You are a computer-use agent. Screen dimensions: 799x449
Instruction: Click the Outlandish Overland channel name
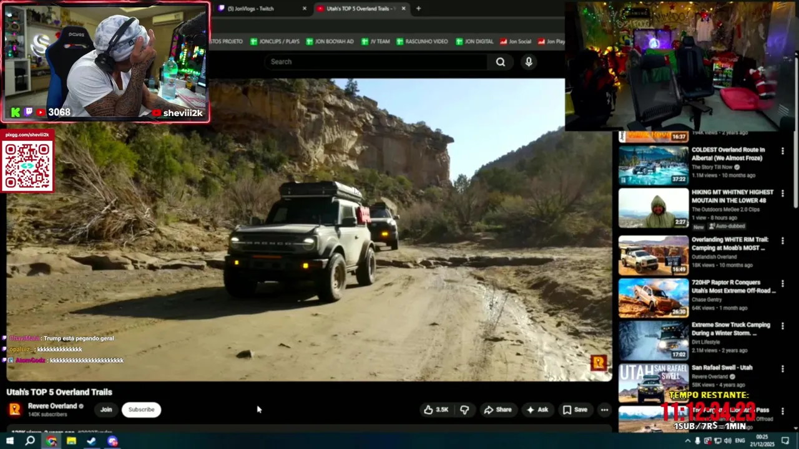tap(714, 257)
